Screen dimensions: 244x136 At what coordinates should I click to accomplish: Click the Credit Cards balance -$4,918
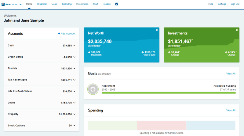tap(68, 57)
